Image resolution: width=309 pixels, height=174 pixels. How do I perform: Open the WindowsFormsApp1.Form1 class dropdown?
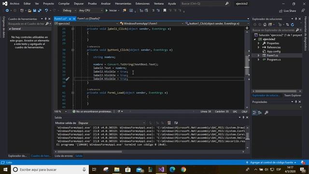click(x=152, y=24)
